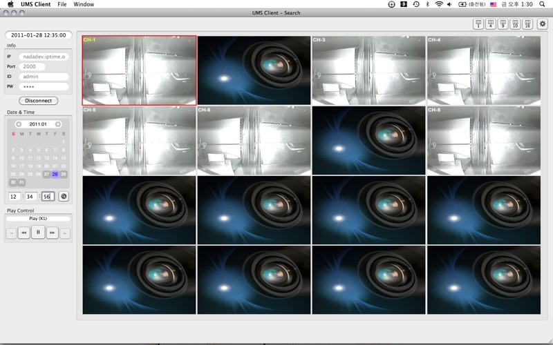This screenshot has height=345, width=553.
Task: Open the Window menu
Action: pos(84,4)
